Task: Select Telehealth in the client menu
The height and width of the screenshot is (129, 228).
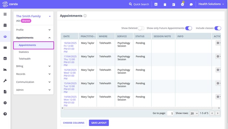Action: pyautogui.click(x=25, y=59)
